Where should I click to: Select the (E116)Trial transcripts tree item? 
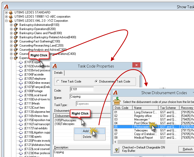click(37, 124)
